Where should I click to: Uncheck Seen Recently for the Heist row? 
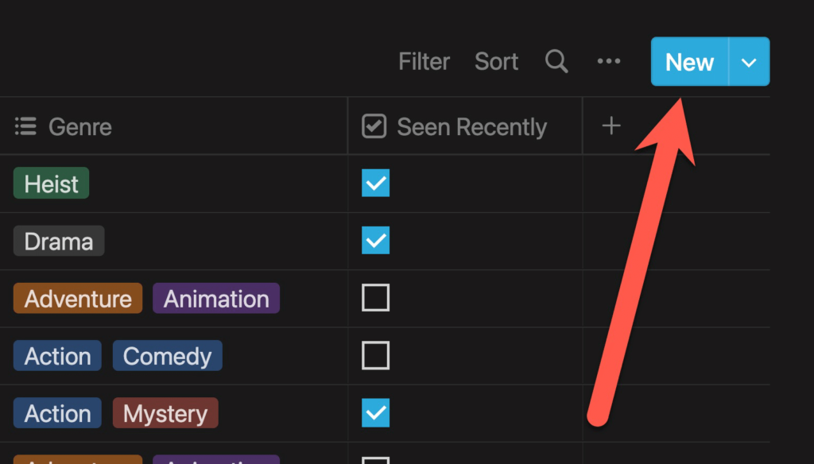[375, 184]
